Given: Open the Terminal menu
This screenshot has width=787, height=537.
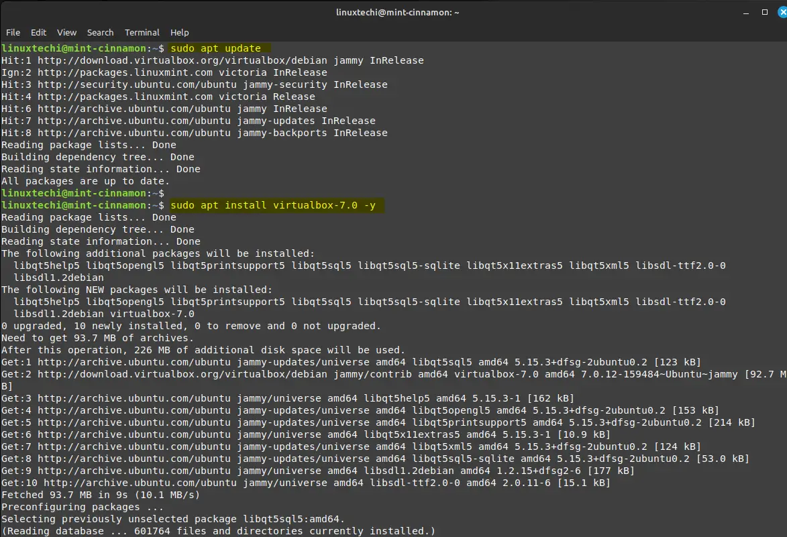Looking at the screenshot, I should point(142,33).
